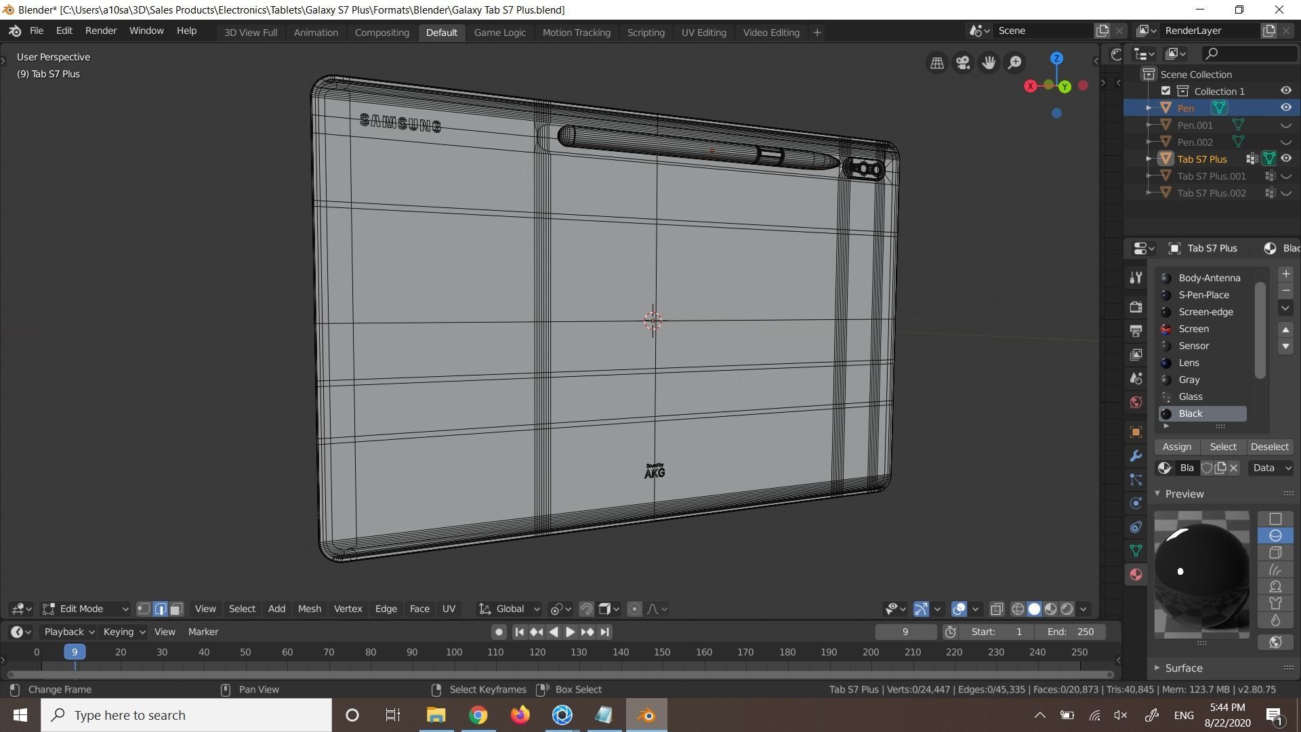Open the Mesh menu

coord(309,609)
